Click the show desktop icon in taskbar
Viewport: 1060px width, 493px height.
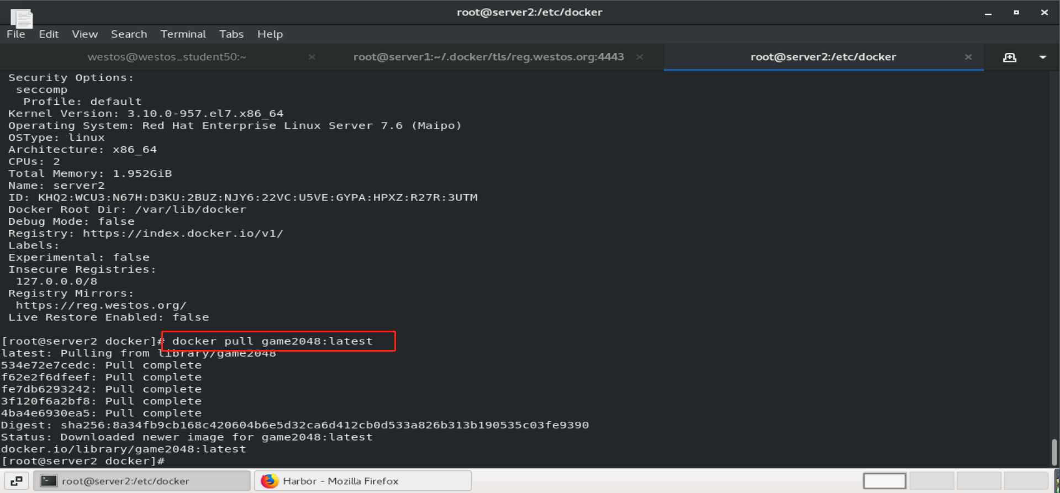pos(17,481)
